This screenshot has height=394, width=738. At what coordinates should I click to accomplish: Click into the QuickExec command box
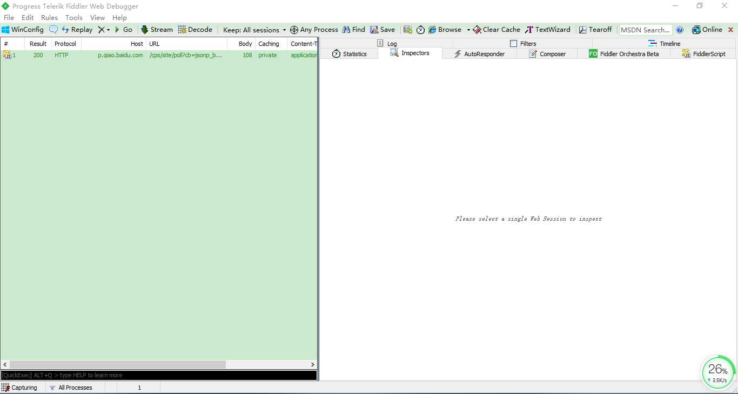tap(159, 375)
